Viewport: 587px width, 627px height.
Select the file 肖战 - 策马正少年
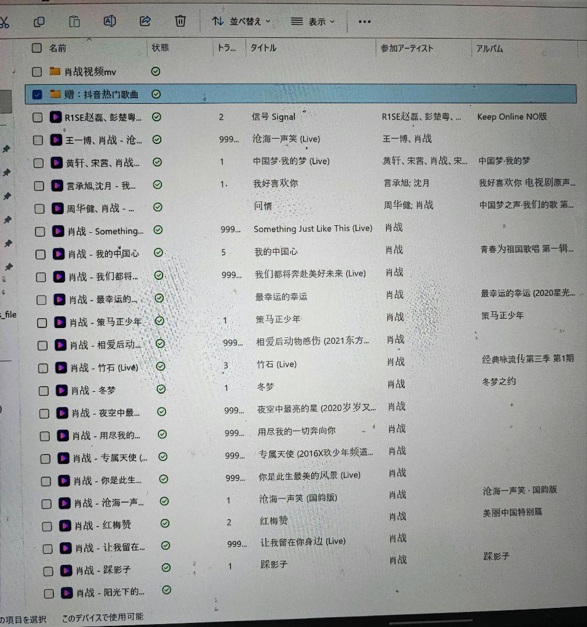(105, 322)
